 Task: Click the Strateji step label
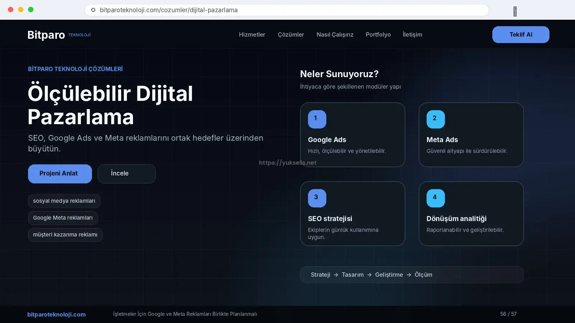click(x=321, y=275)
